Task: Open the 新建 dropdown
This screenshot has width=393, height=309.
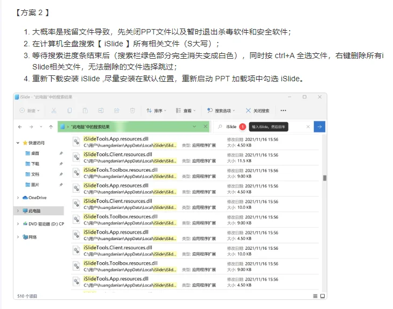Action: [30, 110]
